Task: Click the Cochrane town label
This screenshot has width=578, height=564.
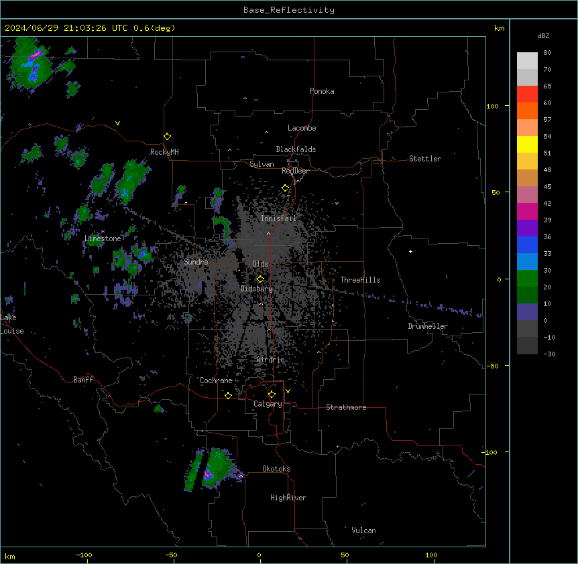Action: point(216,380)
